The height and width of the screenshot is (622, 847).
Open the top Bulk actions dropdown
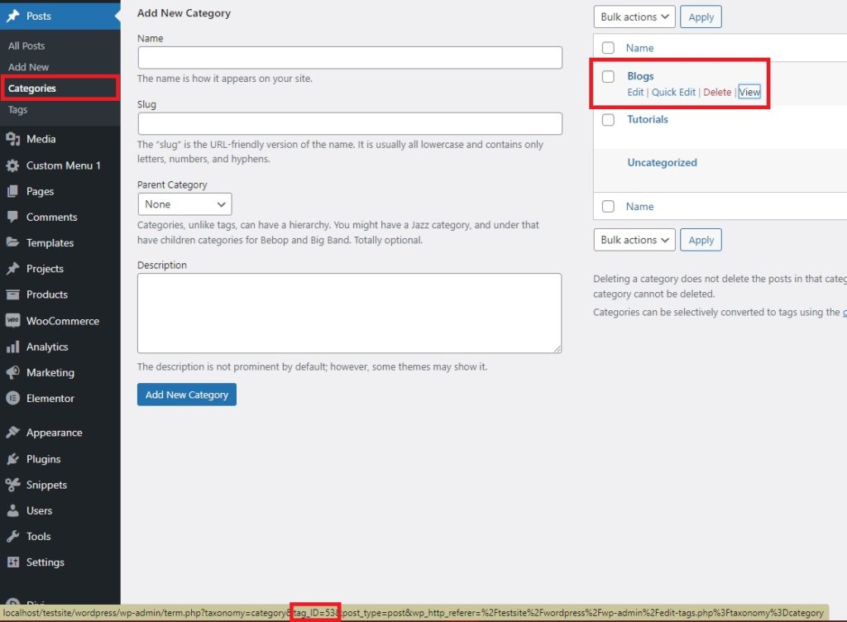(x=634, y=17)
